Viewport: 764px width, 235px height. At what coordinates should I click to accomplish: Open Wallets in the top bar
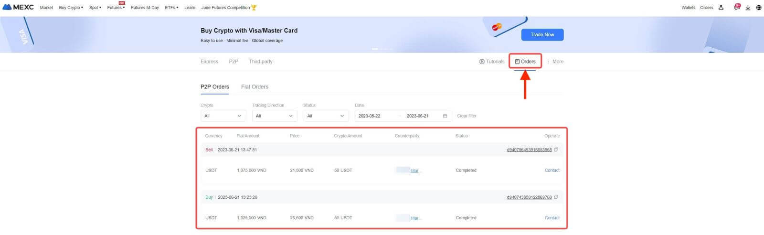[688, 8]
